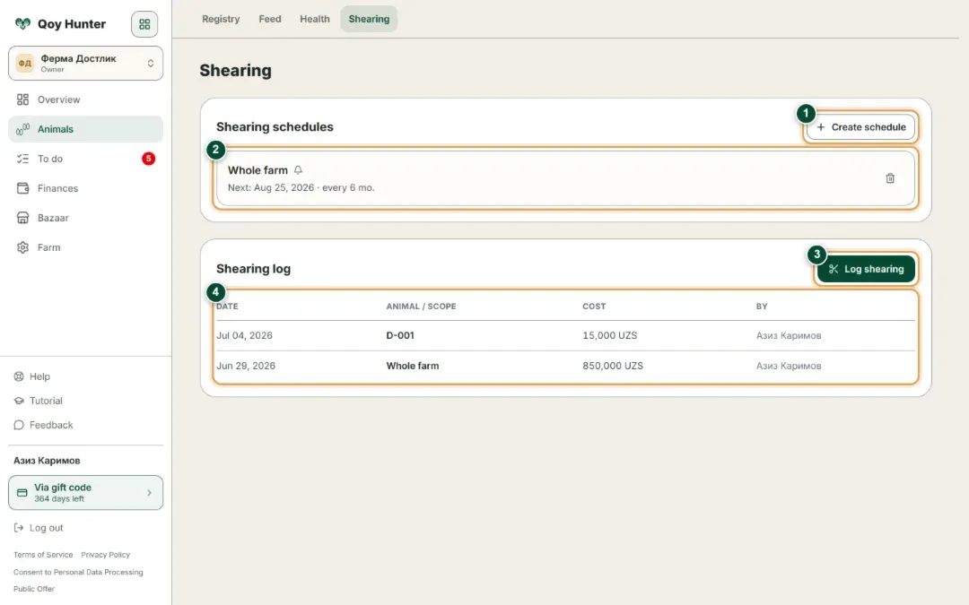
Task: Toggle the Whole farm reminder bell
Action: click(x=298, y=169)
